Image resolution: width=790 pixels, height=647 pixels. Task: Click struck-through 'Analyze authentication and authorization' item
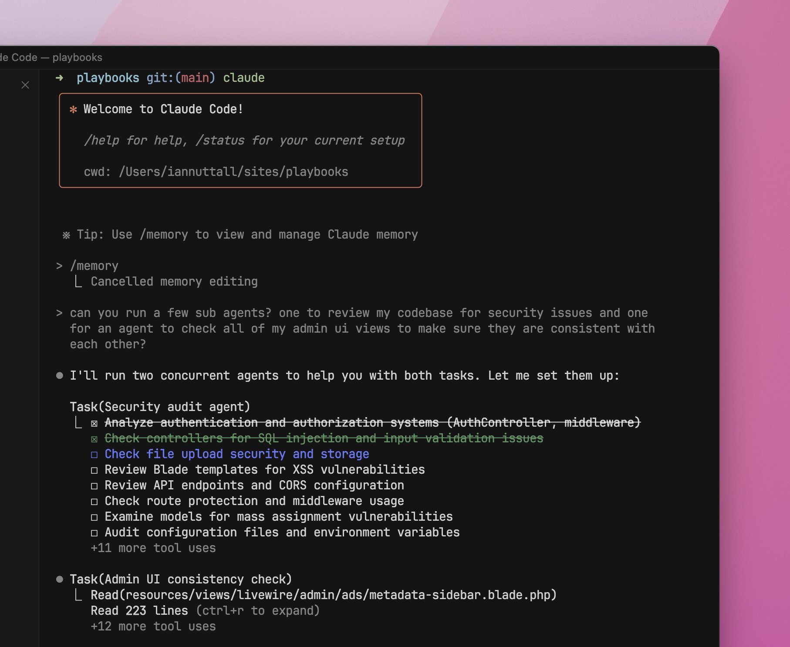pyautogui.click(x=373, y=423)
